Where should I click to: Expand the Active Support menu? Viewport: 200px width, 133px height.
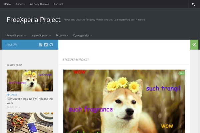point(16,35)
